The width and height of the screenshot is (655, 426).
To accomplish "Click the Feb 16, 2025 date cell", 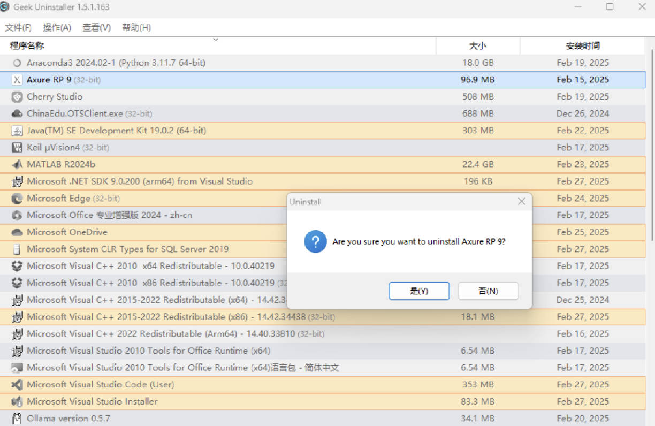I will pos(583,334).
